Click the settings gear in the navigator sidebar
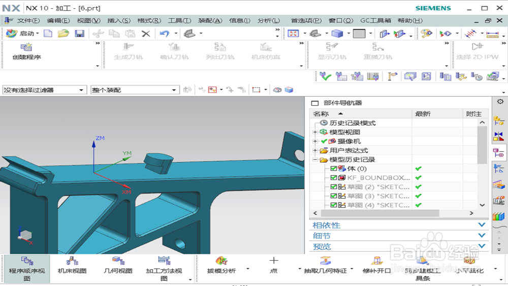 tap(500, 102)
